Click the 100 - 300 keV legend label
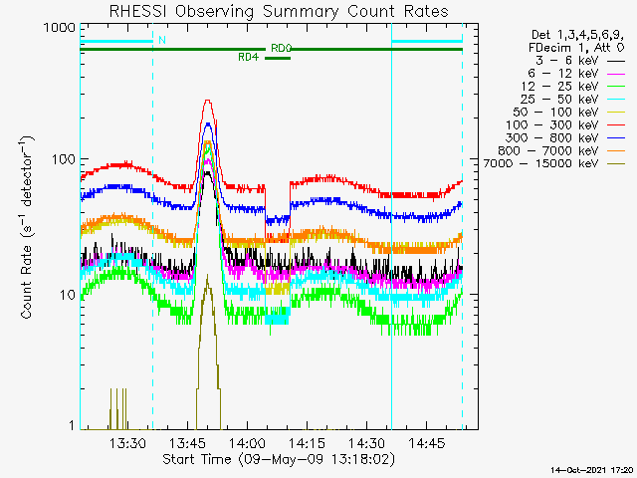Viewport: 637px width, 478px height. [552, 125]
